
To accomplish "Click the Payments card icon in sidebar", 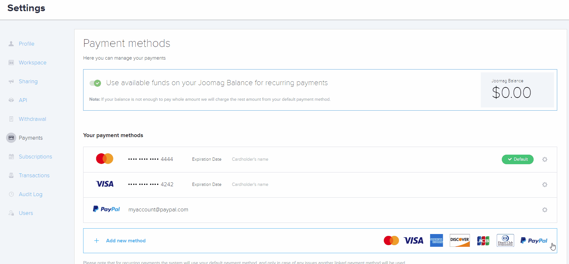I will (x=11, y=138).
